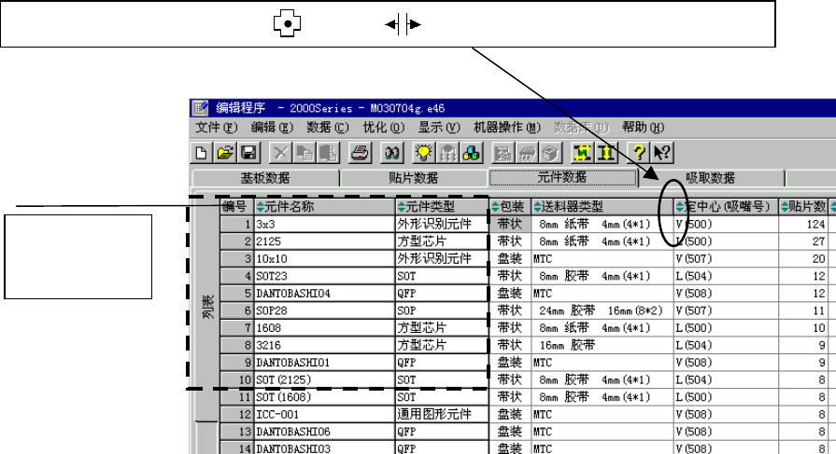Save the program with the floppy disk icon

[248, 153]
